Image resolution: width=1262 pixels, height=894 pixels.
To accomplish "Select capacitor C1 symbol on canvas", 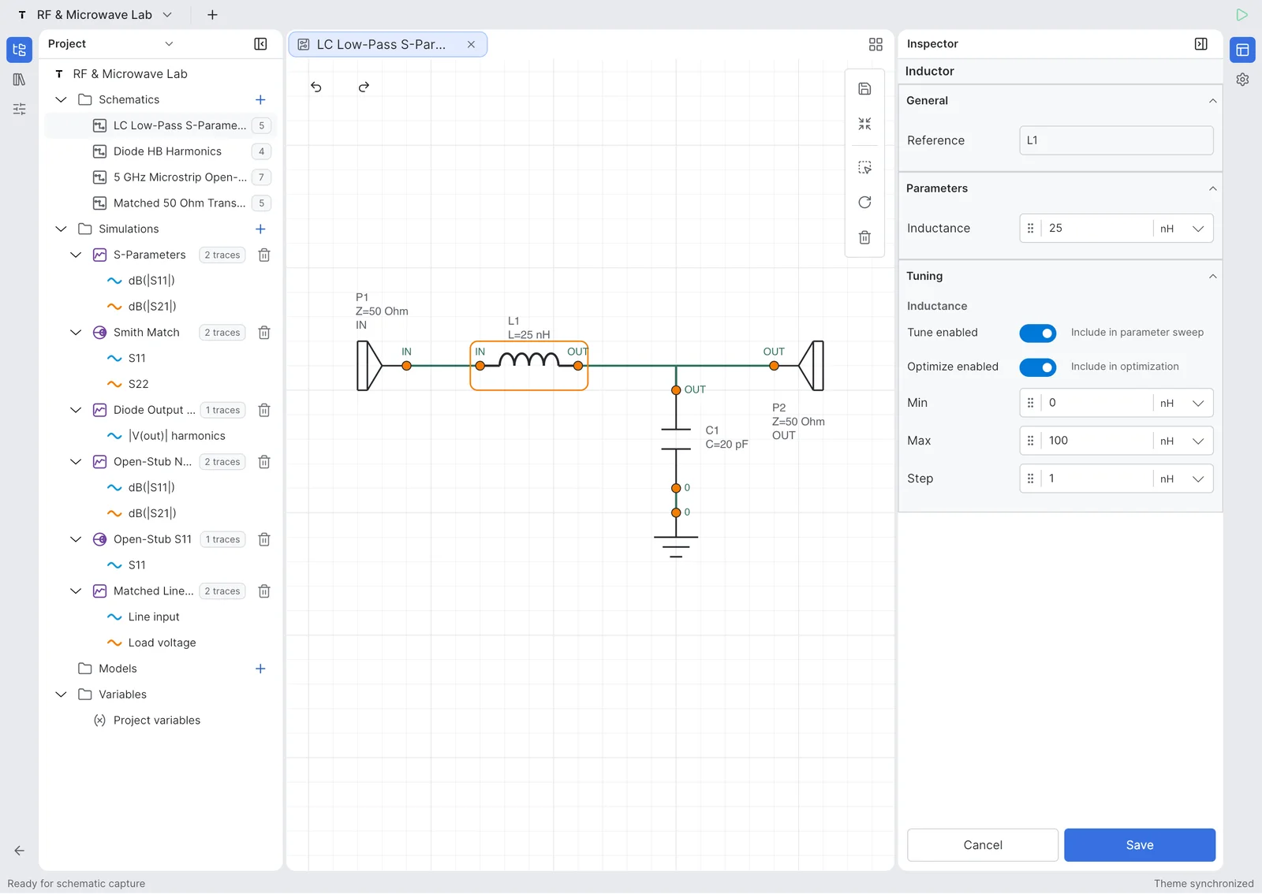I will click(x=676, y=439).
